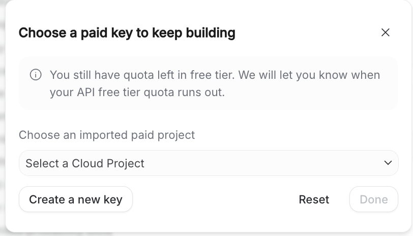Select the quota information banner
The image size is (413, 236).
[209, 83]
